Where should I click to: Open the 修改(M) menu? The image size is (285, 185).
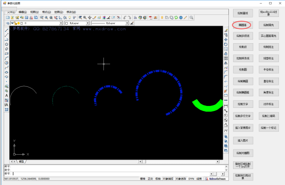[x=71, y=12]
